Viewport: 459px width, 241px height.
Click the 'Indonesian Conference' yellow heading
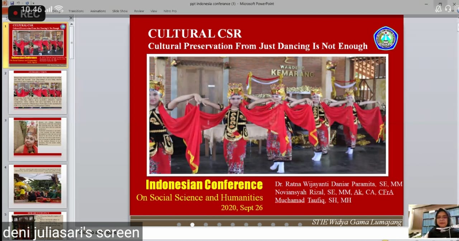pos(204,185)
